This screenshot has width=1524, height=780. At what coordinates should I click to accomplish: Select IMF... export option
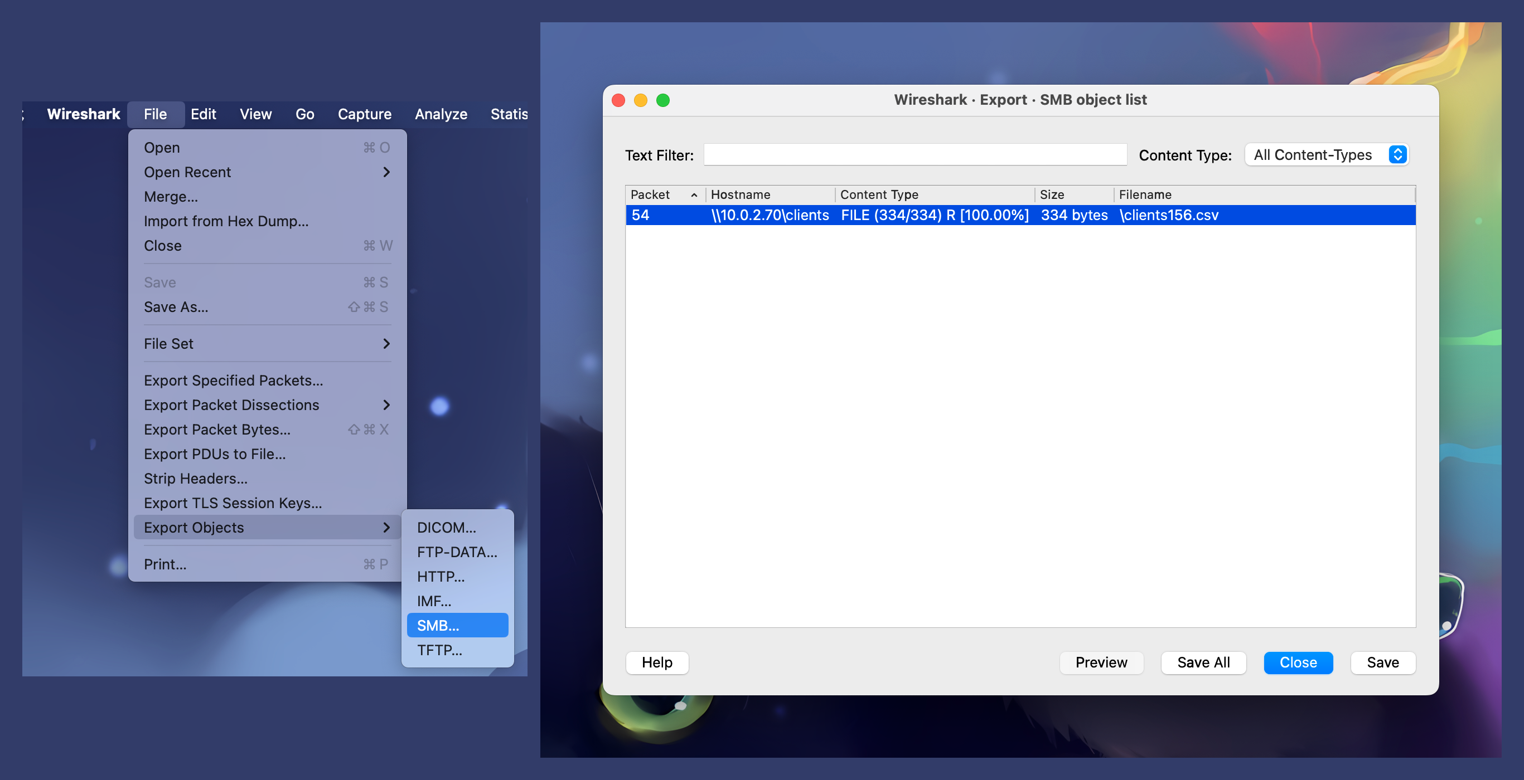(x=457, y=601)
